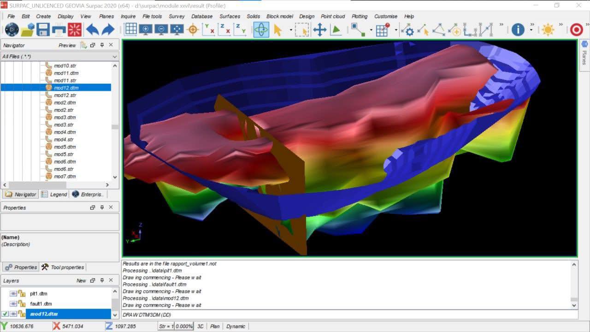Click the blue Undo arrow icon
This screenshot has height=332, width=590.
92,30
